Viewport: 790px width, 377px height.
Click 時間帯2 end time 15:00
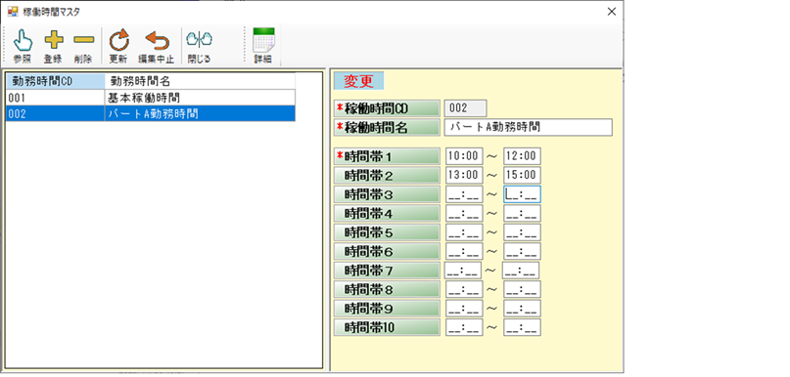coord(522,176)
